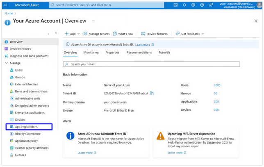Viewport: 264px width, 167px height.
Task: Click the Administrative units icon
Action: pyautogui.click(x=11, y=98)
